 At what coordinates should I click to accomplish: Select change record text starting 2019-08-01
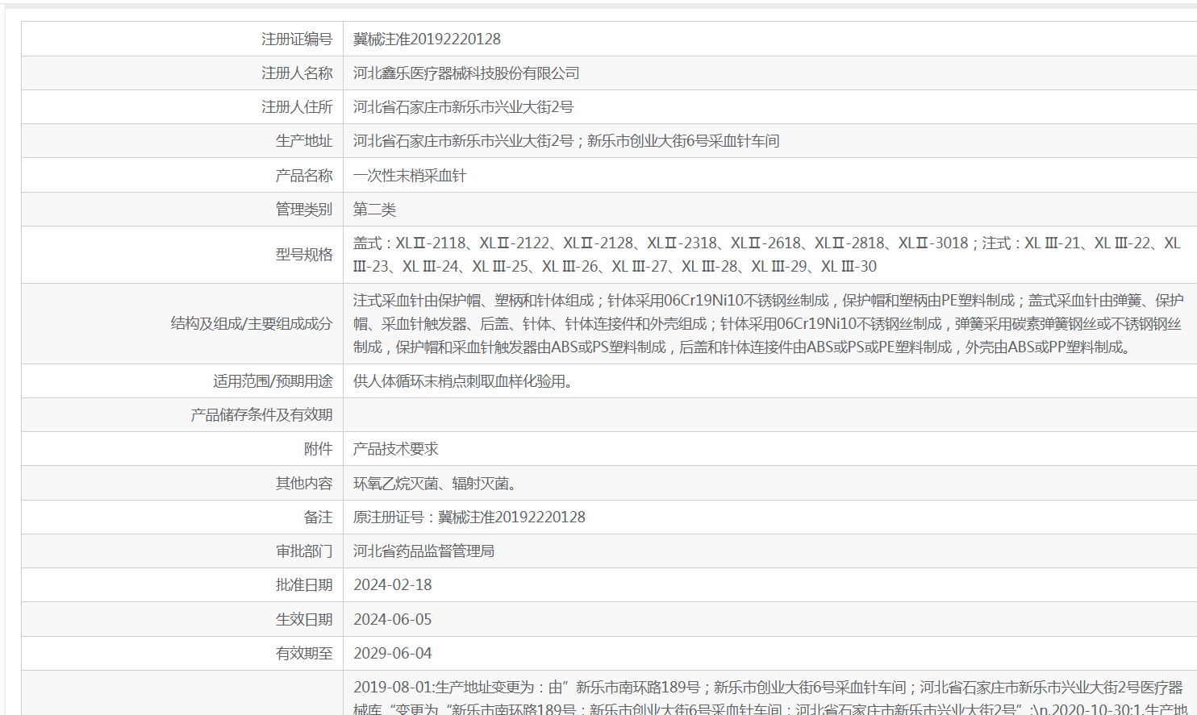pyautogui.click(x=769, y=696)
